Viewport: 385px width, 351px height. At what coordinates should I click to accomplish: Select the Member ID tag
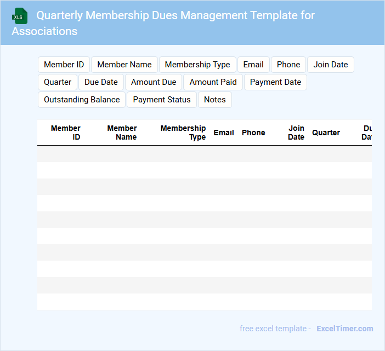click(64, 65)
